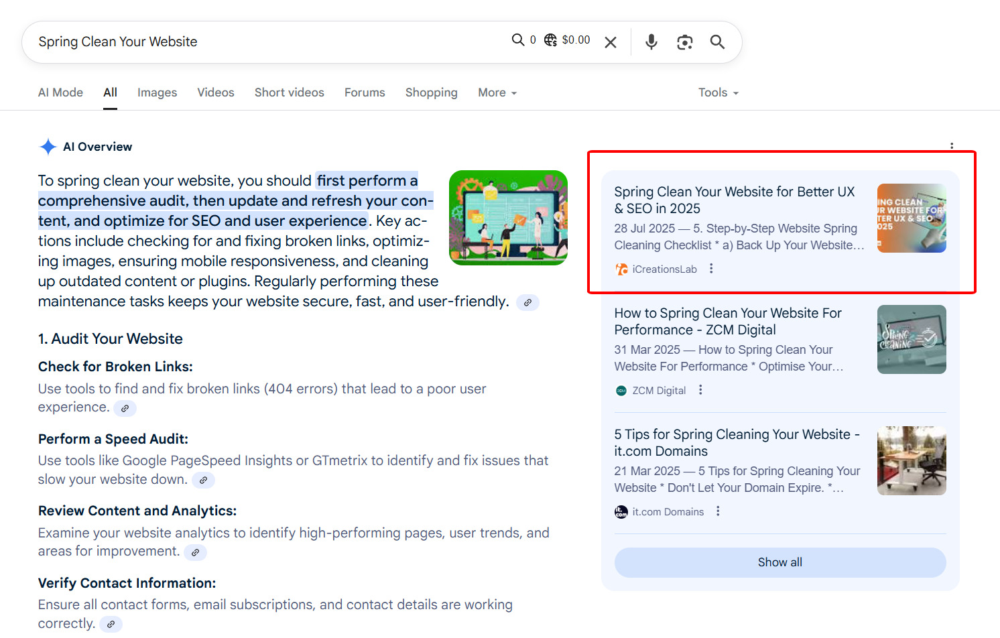Viewport: 1000px width, 638px height.
Task: Switch to the Images tab
Action: [157, 92]
